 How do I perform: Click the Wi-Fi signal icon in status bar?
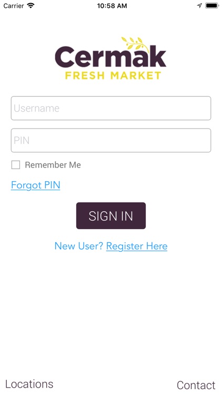point(31,6)
